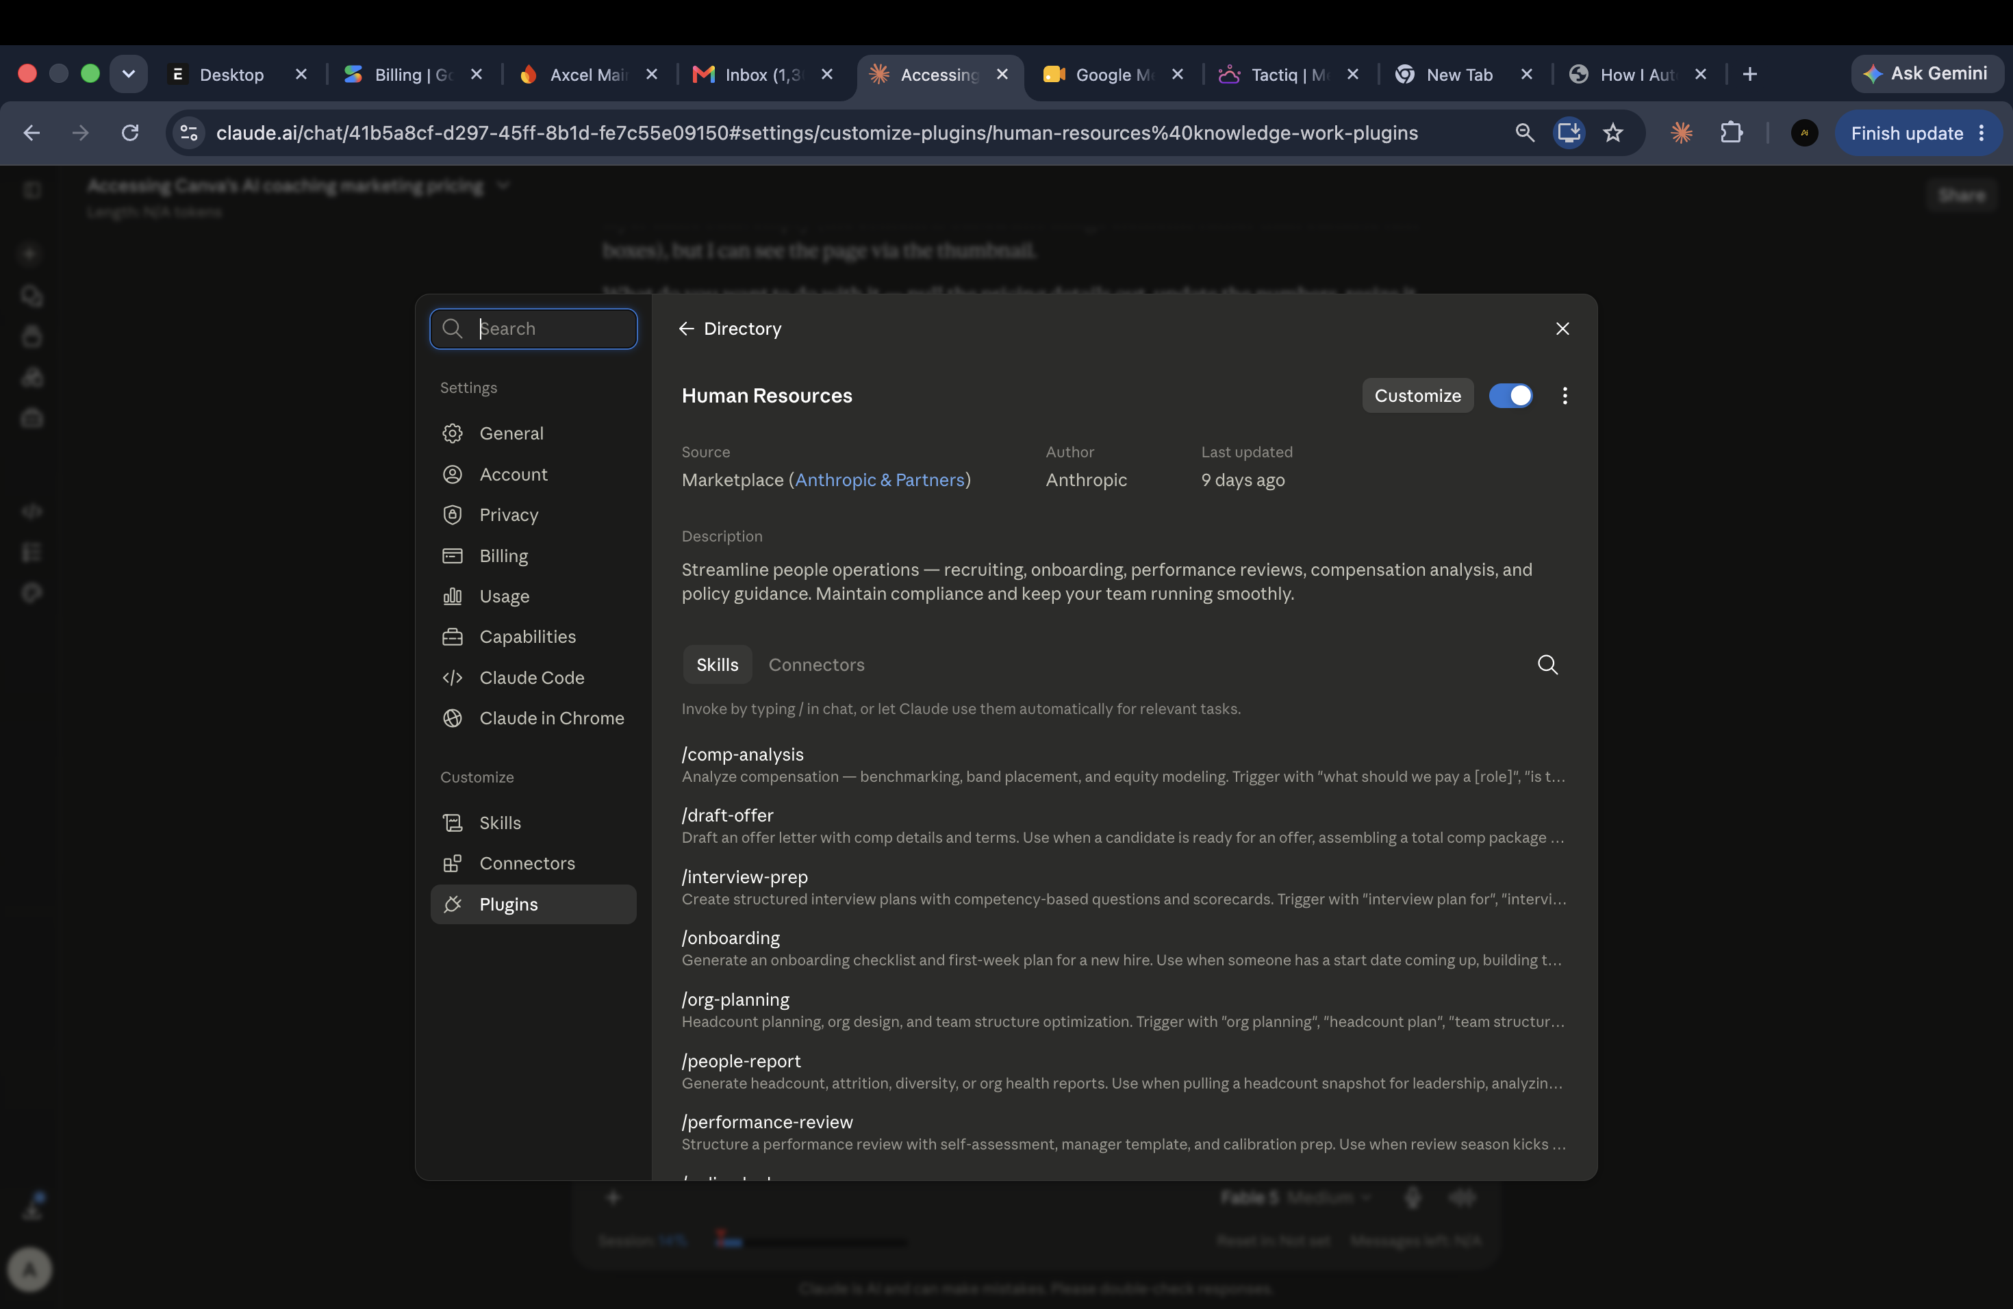Open Billing settings
The height and width of the screenshot is (1309, 2013).
pos(533,555)
